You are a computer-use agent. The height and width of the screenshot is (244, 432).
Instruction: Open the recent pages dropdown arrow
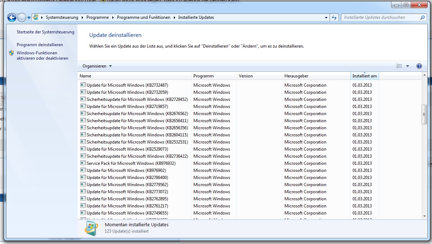29,17
